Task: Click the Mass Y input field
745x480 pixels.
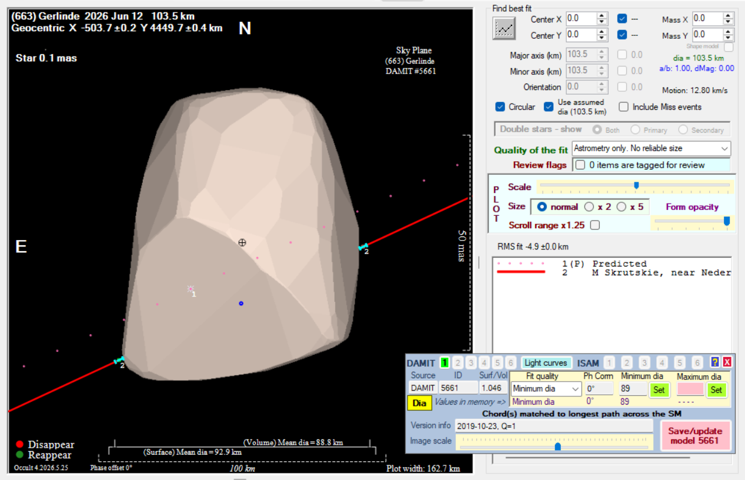Action: click(x=707, y=35)
